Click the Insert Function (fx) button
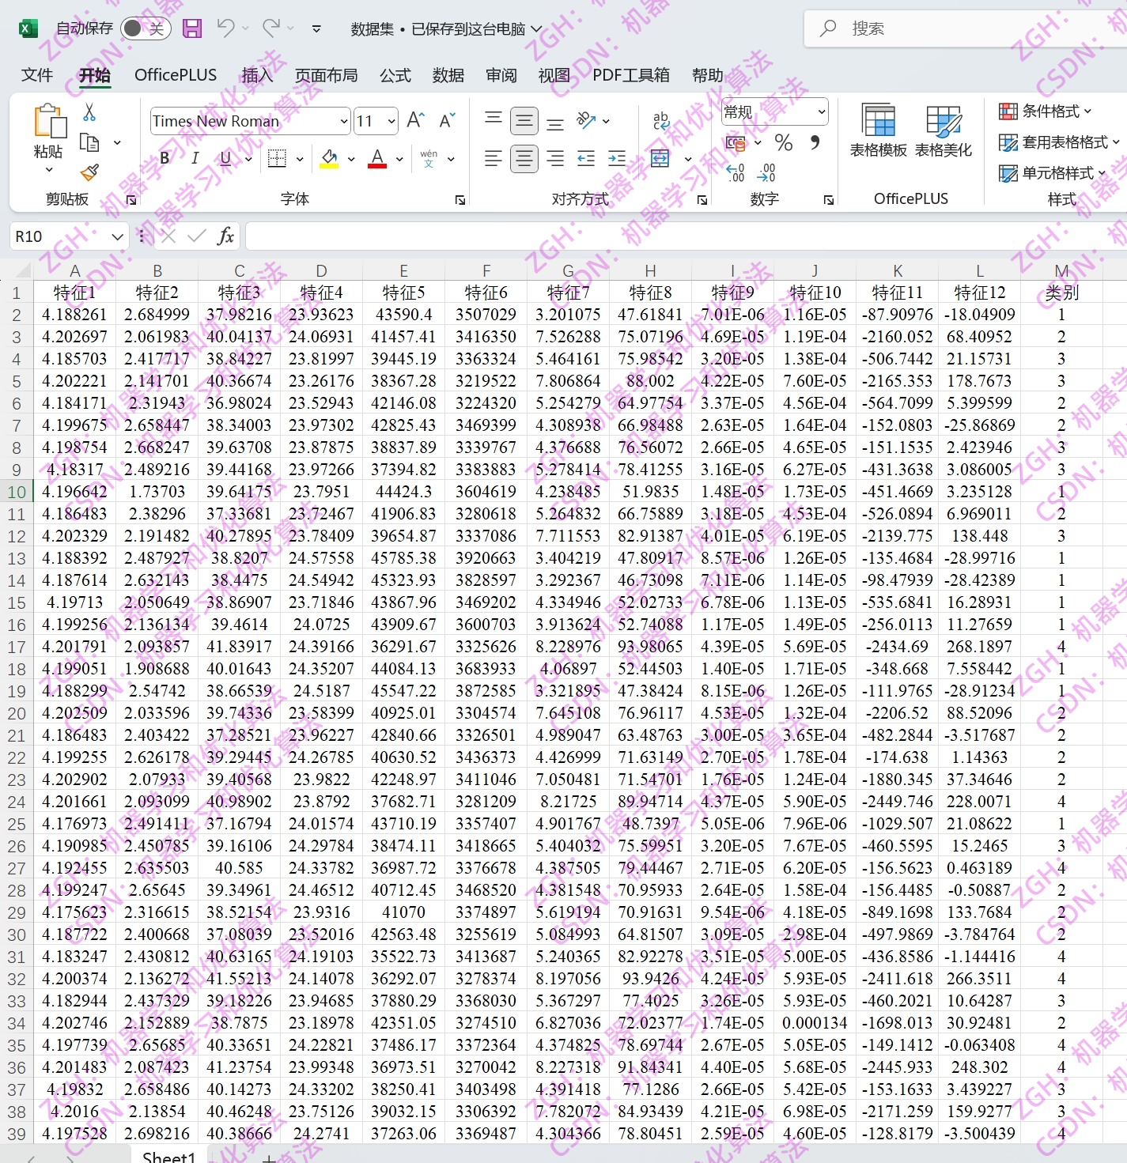 click(225, 236)
